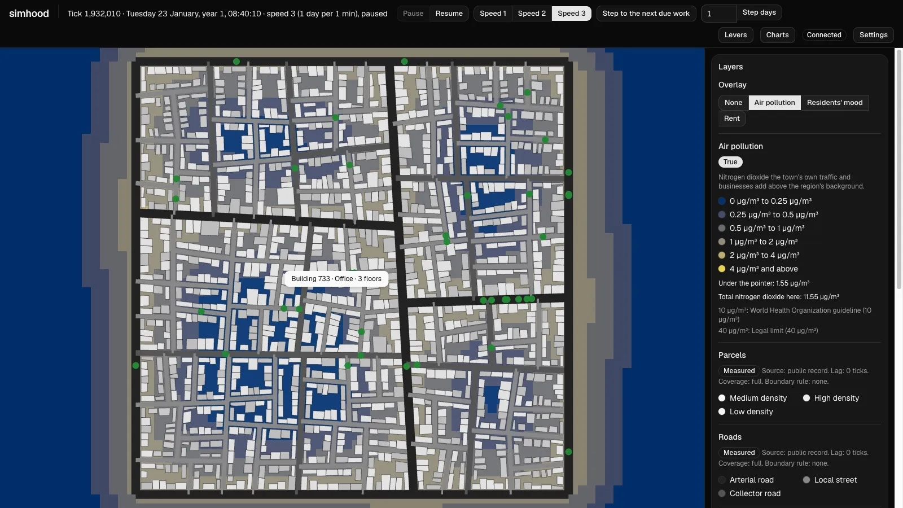Click 'Under the pointer: 1.55 µg/m³' text
903x508 pixels.
click(764, 283)
